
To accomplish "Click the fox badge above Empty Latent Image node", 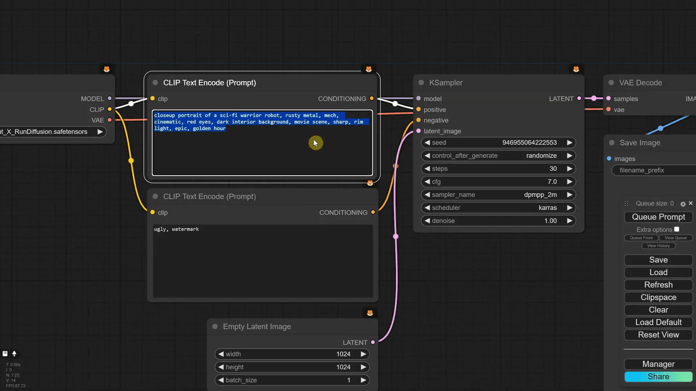I will tap(370, 312).
